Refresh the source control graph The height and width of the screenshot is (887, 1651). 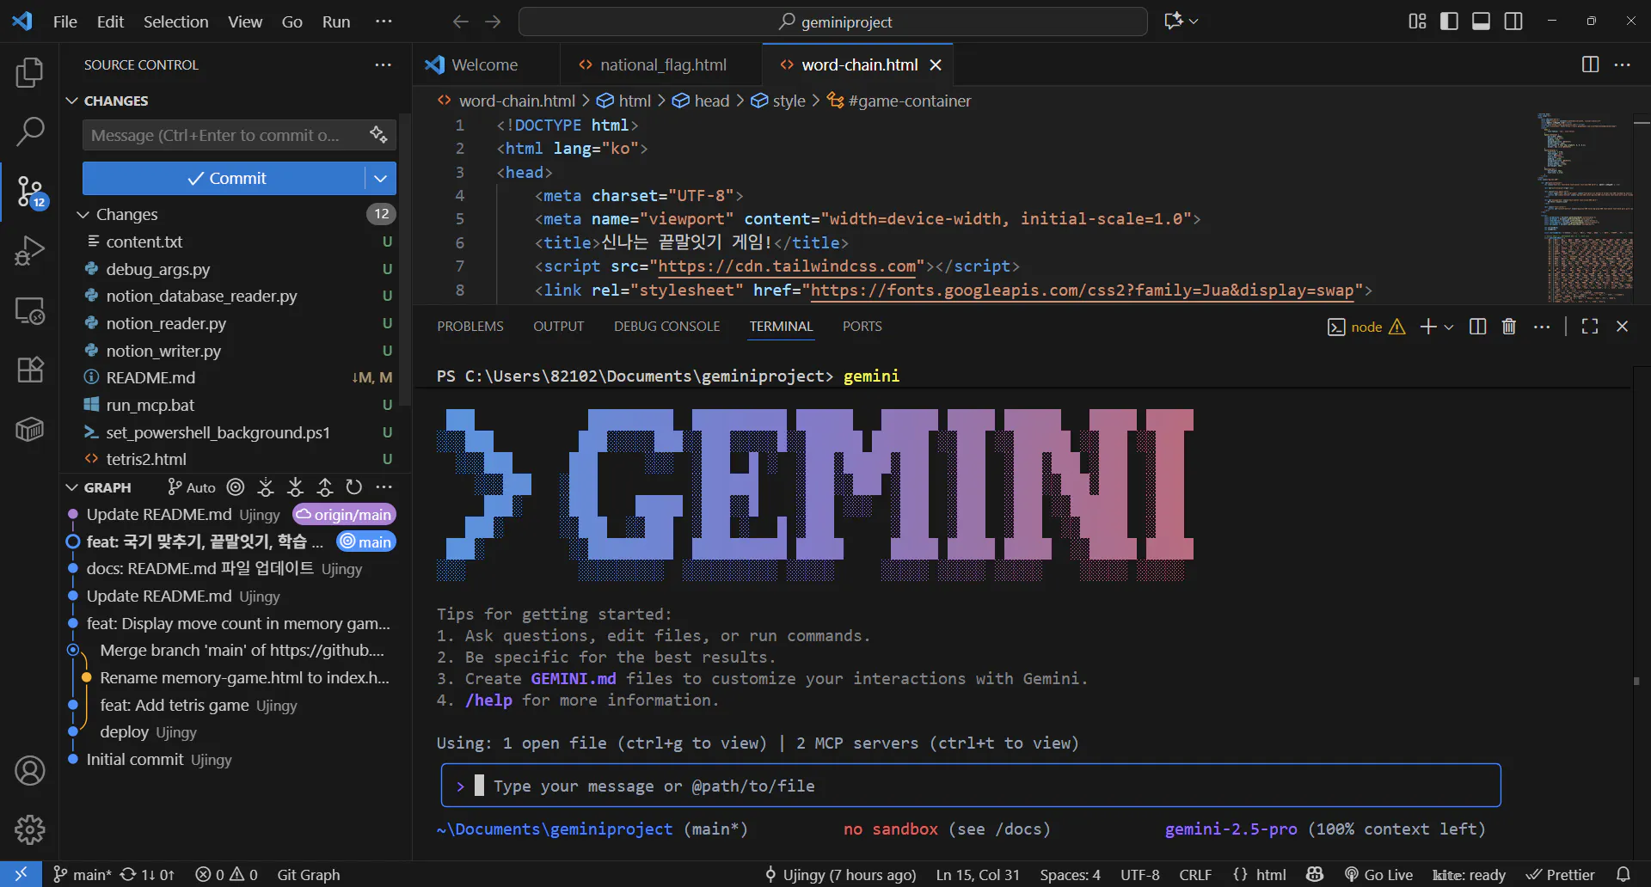354,487
